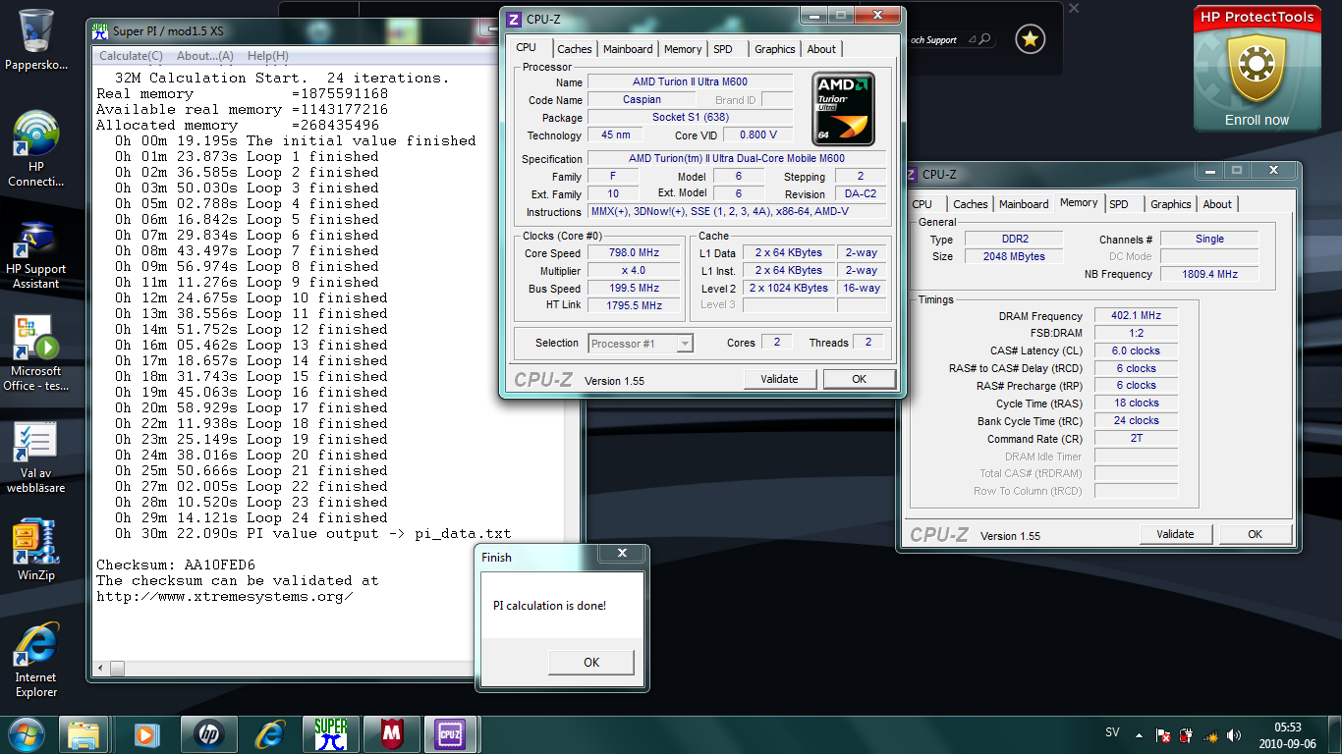
Task: Click Show desktop strip at taskbar end
Action: pos(1334,734)
